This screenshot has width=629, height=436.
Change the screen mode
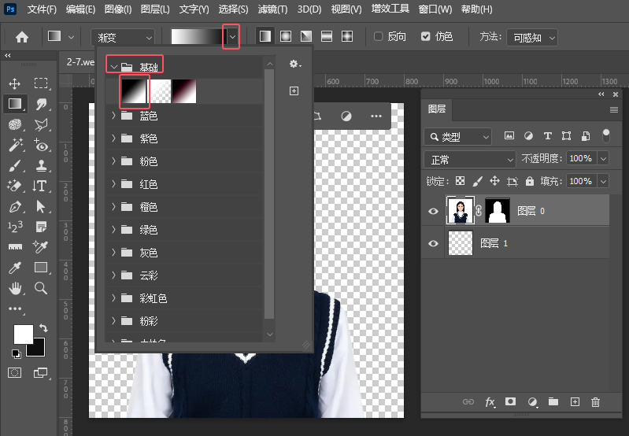coord(41,372)
